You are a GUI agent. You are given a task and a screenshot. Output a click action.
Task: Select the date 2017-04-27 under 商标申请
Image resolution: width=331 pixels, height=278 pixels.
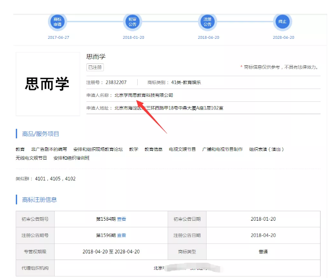coord(58,37)
